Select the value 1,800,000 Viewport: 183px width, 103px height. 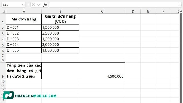(x=60, y=50)
